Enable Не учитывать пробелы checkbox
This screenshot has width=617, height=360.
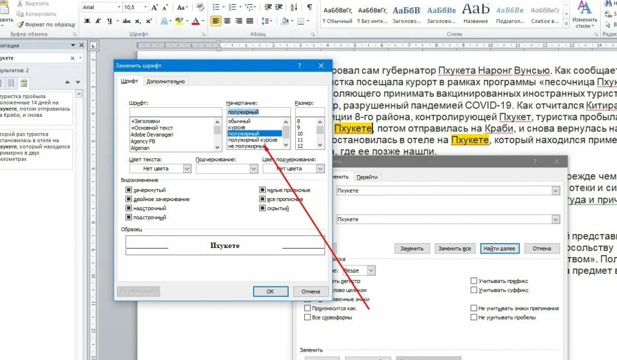click(x=474, y=317)
